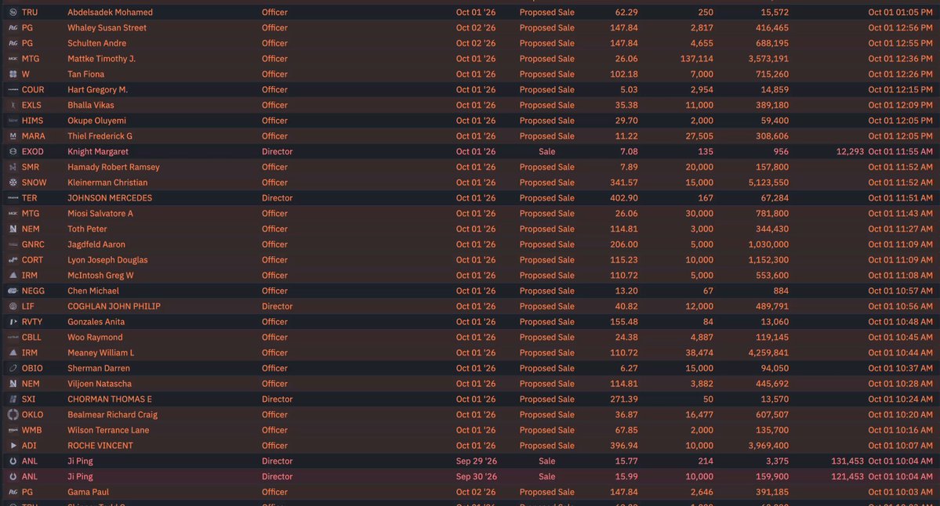Image resolution: width=940 pixels, height=506 pixels.
Task: Click the date Sep 30 '26
Action: [476, 477]
